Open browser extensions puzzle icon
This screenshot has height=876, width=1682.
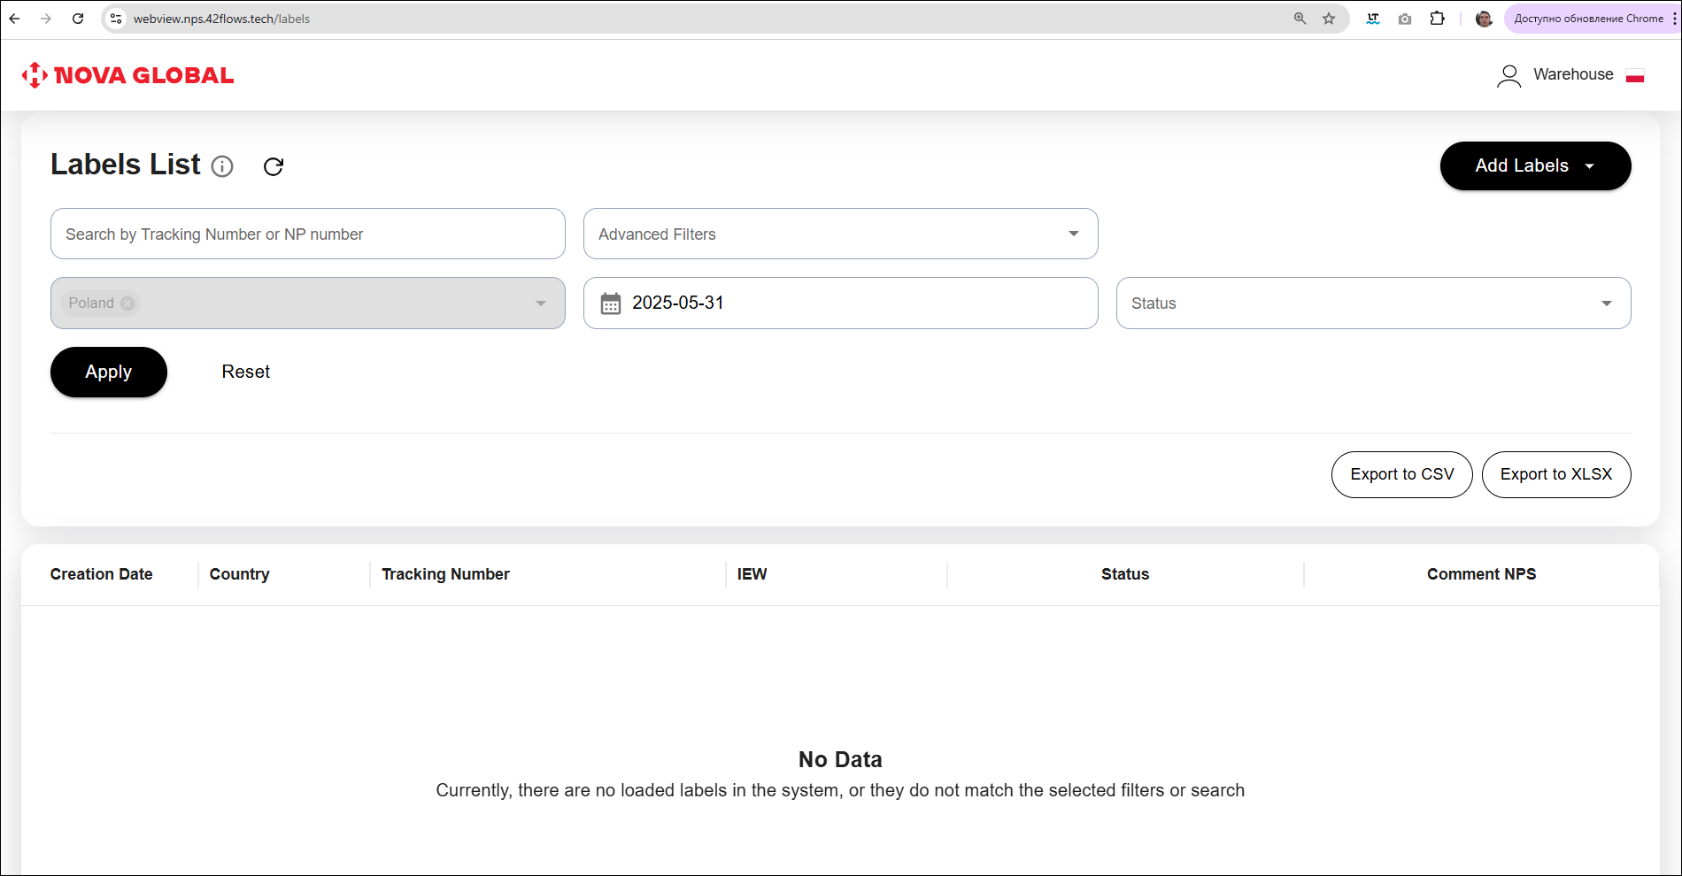click(1437, 19)
